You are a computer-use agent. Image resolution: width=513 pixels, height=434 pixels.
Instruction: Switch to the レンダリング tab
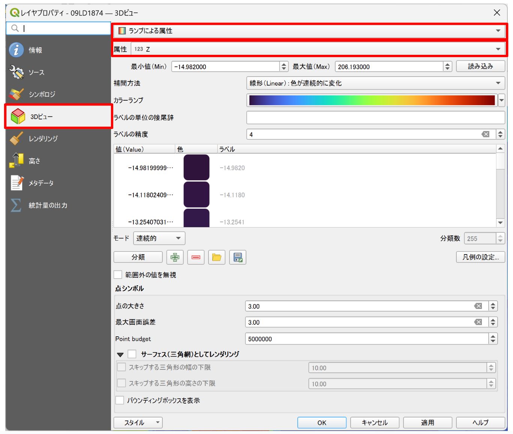pos(58,139)
